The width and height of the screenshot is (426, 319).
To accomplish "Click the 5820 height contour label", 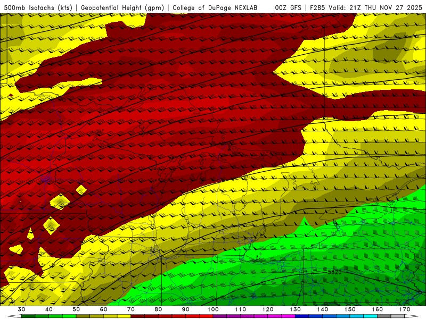I will [x=334, y=272].
